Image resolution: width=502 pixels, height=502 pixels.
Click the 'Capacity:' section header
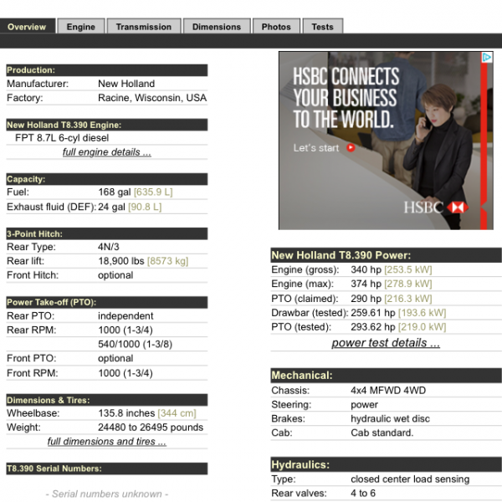107,179
